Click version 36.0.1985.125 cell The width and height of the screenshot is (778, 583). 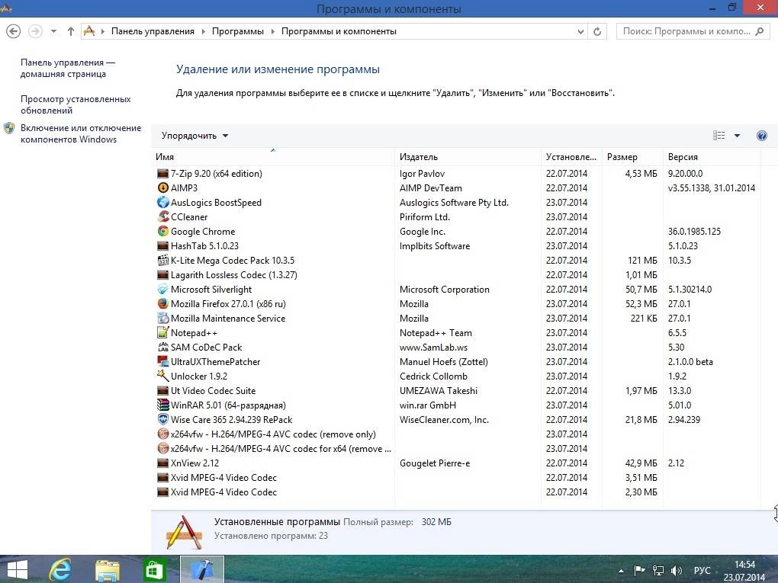pos(694,232)
